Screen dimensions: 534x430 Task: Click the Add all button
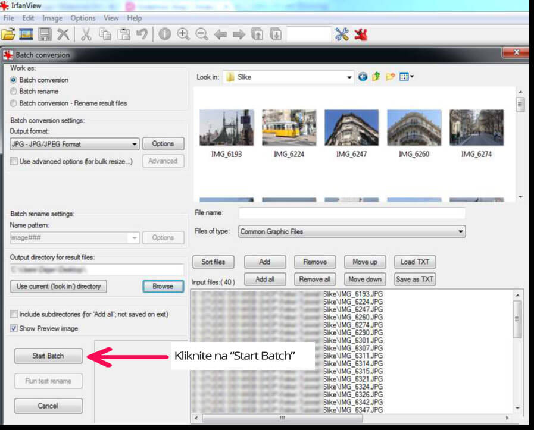tap(265, 279)
